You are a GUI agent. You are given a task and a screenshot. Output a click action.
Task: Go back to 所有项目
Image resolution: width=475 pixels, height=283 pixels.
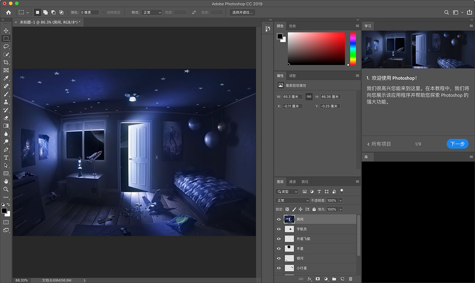click(379, 144)
